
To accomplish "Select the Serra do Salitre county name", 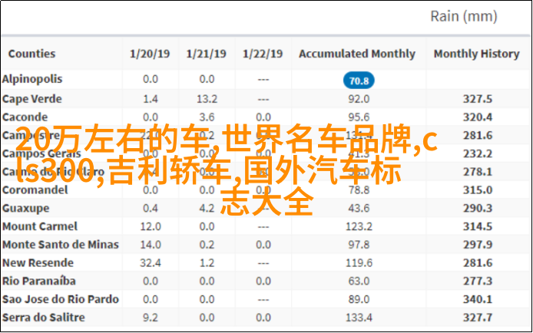I will click(44, 318).
